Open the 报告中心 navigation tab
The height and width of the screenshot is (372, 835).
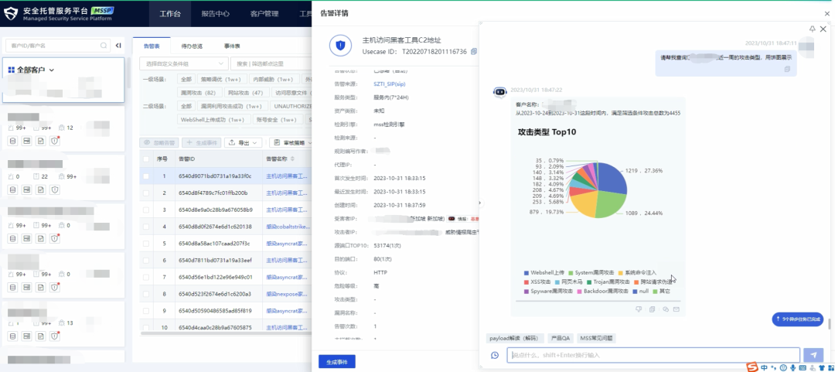[215, 14]
